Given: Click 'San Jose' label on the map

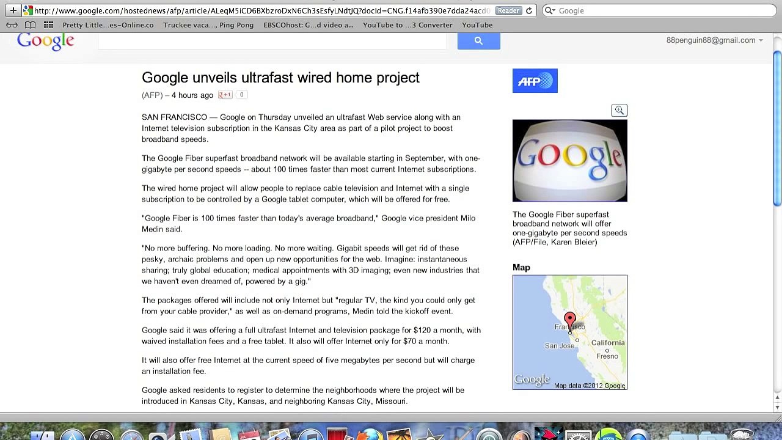Looking at the screenshot, I should tap(560, 346).
